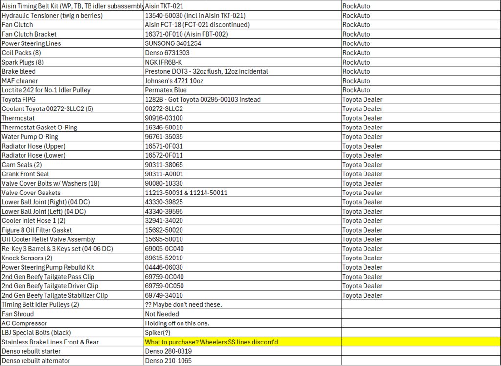Click the 'Hydraulic Tensioner (twig n berries)' cell
Viewport: 501px width, 366px height.
tap(72, 15)
